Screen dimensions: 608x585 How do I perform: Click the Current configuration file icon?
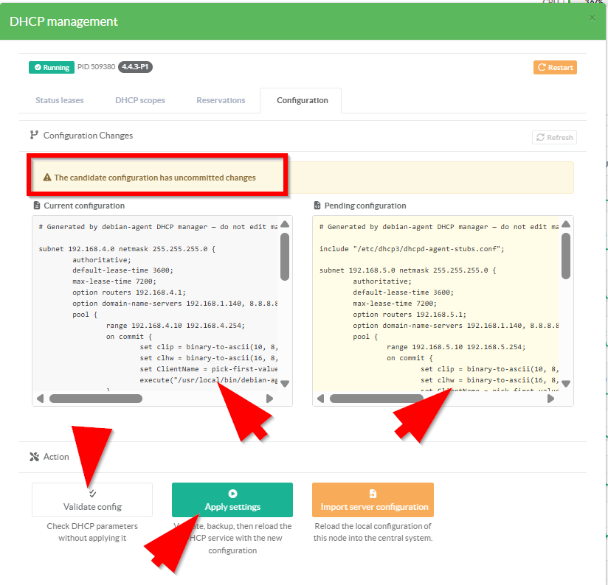click(x=37, y=206)
